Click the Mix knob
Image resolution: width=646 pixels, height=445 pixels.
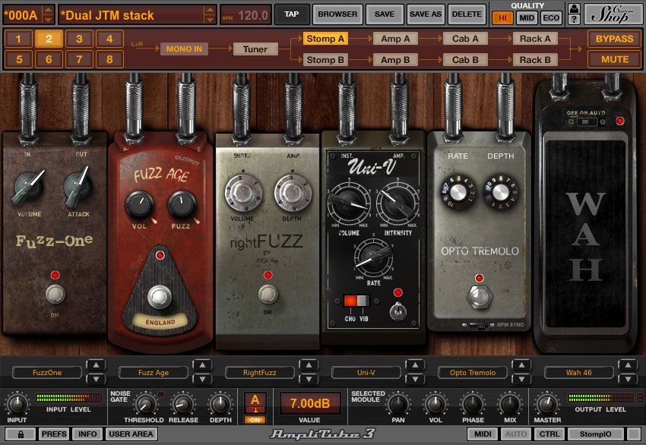509,404
